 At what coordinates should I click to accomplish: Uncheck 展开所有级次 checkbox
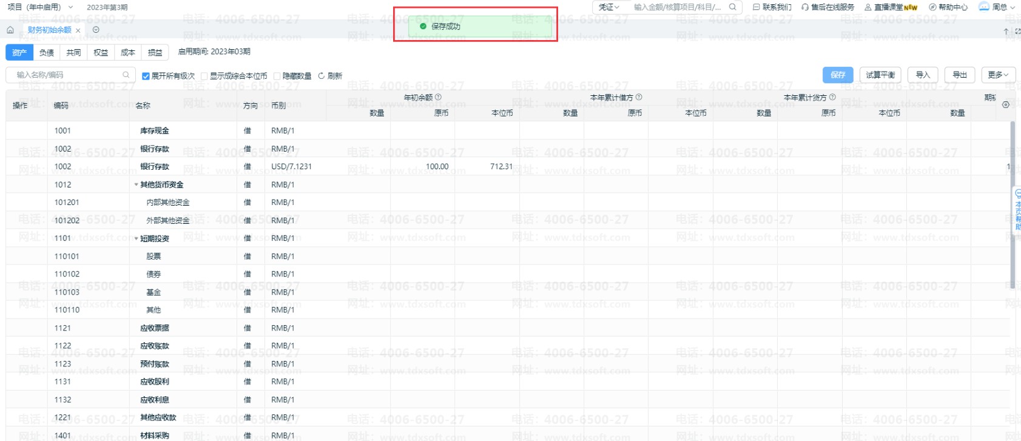[x=146, y=76]
